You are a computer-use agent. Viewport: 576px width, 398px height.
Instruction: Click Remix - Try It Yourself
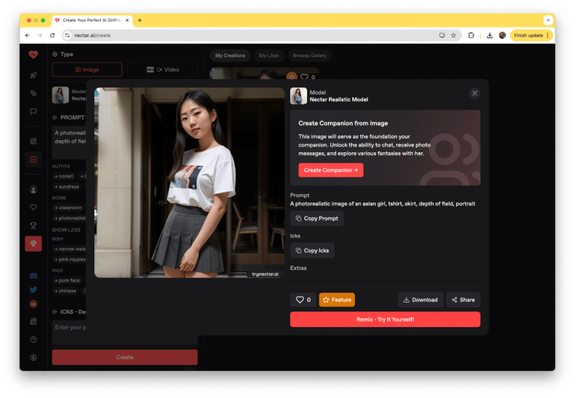point(385,319)
